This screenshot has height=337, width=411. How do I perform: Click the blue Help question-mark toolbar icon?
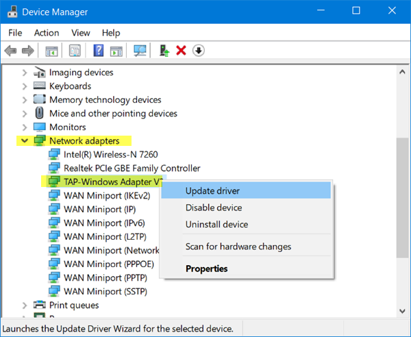99,51
